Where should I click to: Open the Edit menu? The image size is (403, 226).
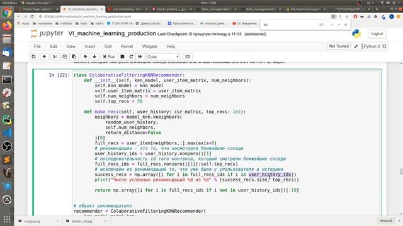pyautogui.click(x=54, y=46)
